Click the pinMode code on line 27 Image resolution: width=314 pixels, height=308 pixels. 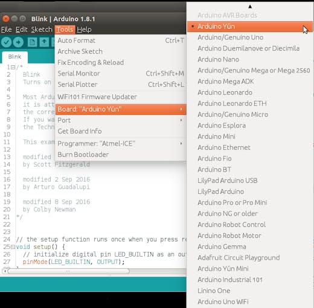[74, 262]
